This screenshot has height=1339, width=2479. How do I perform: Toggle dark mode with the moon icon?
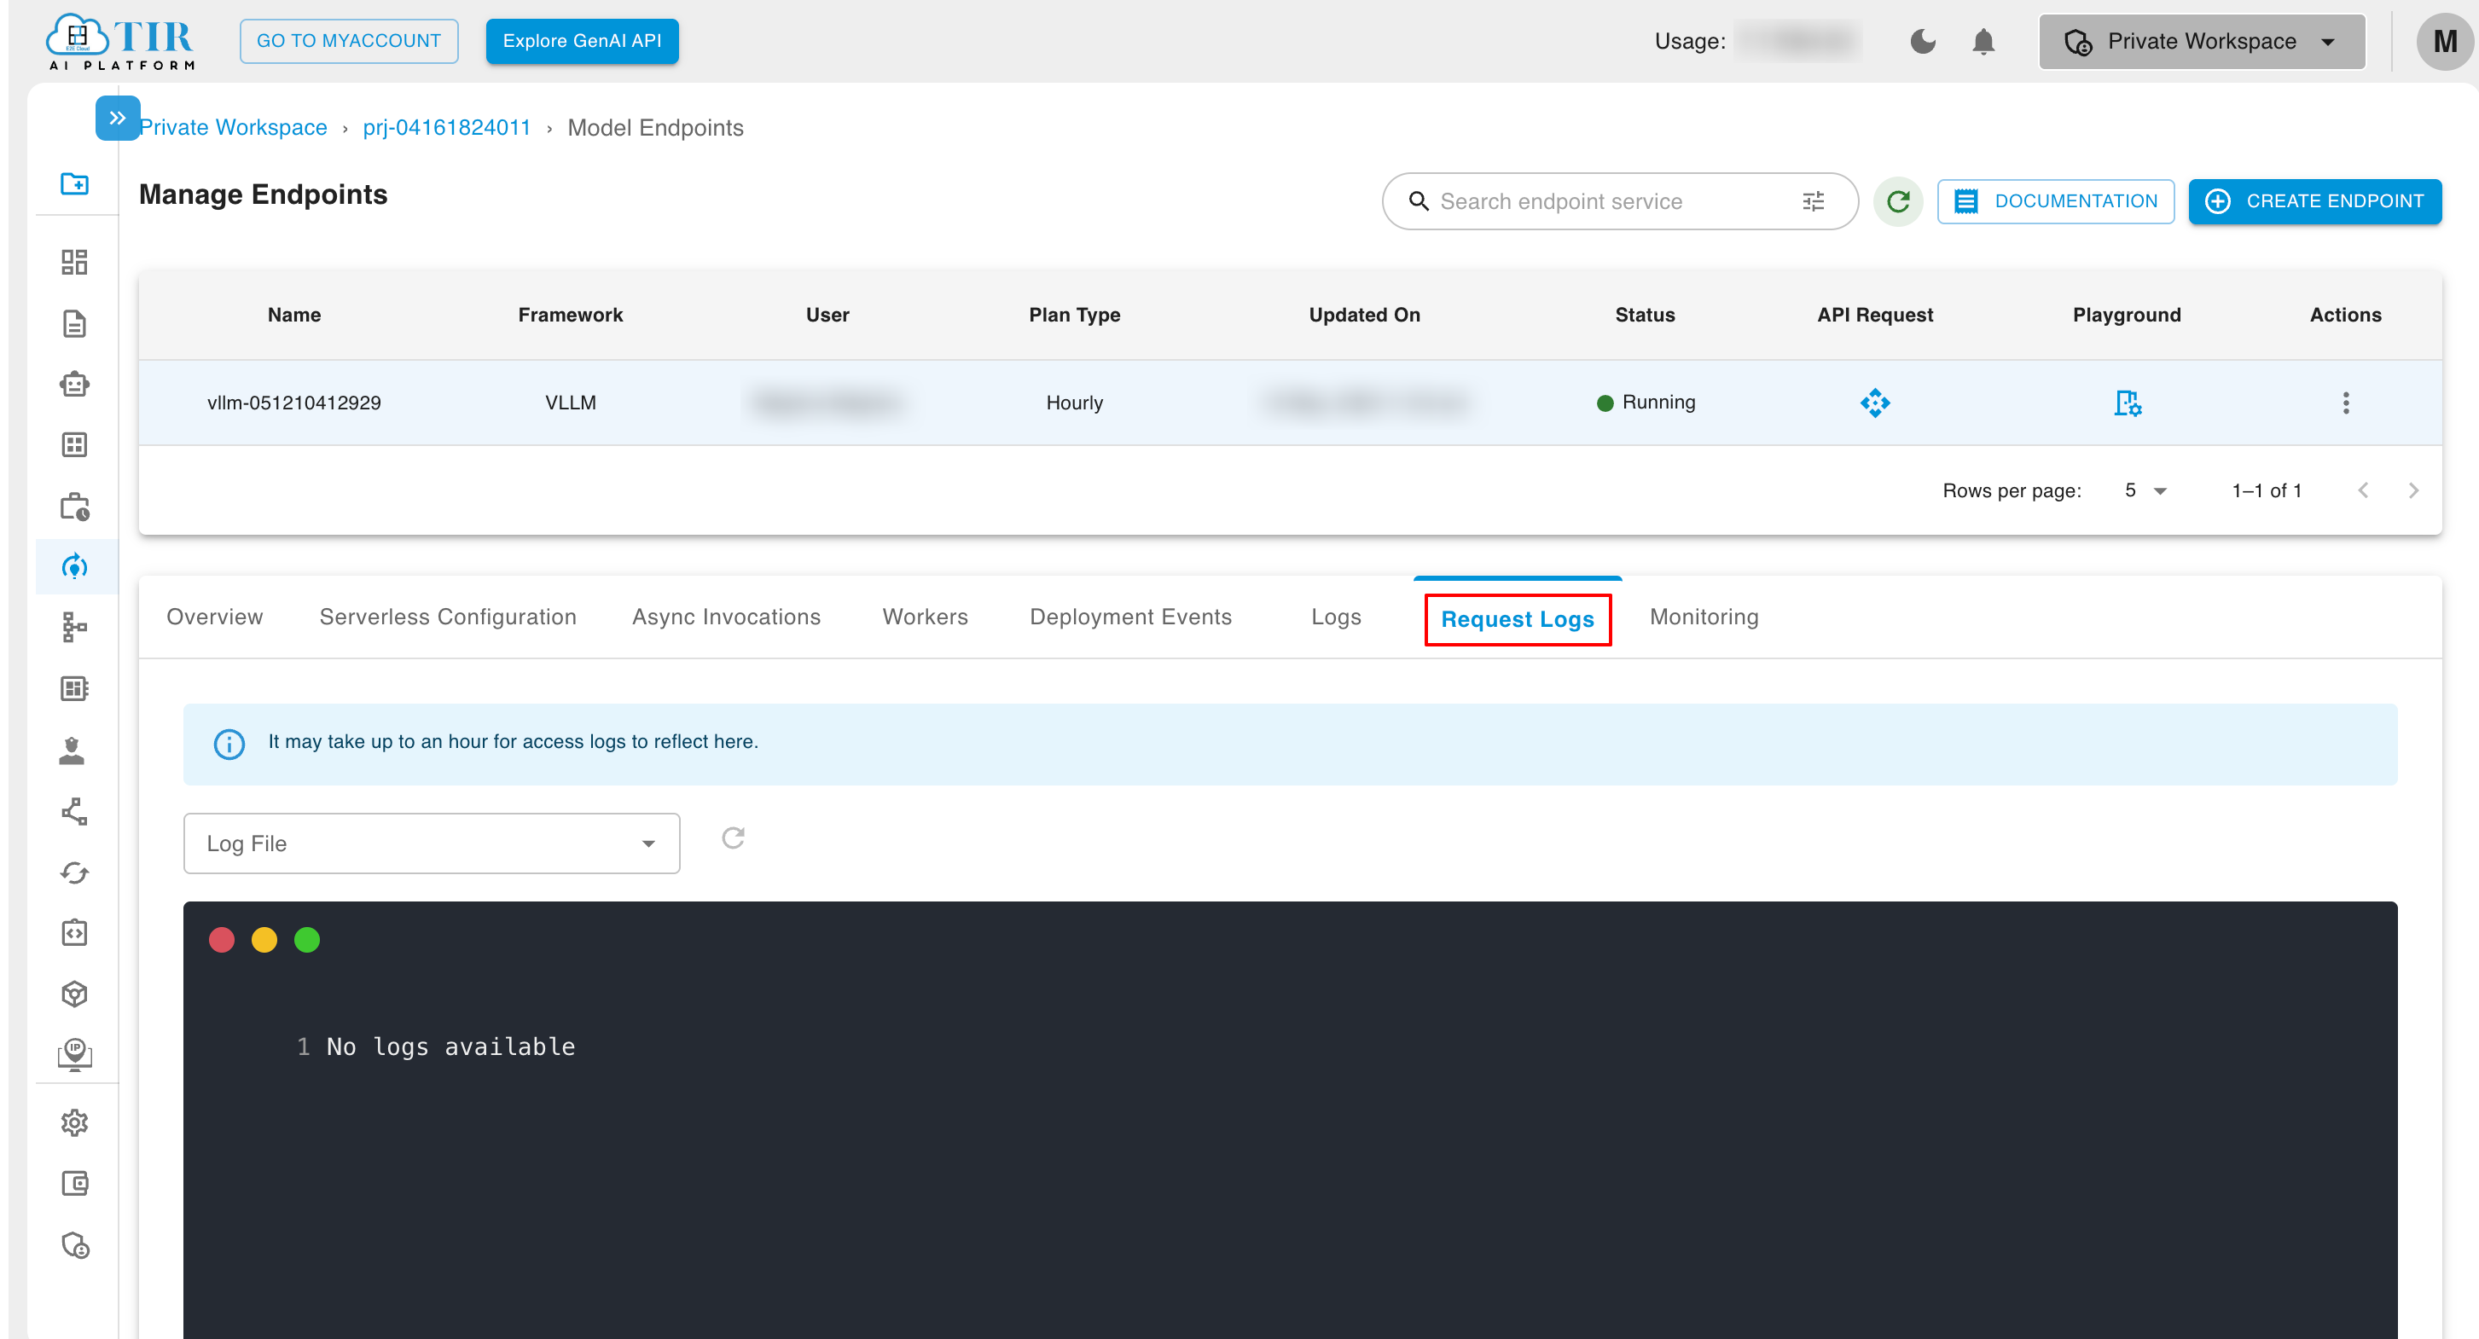1922,41
